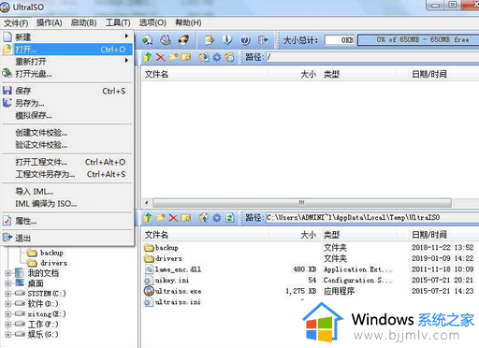Click the image pane scrollbar left arrow

pos(147,203)
